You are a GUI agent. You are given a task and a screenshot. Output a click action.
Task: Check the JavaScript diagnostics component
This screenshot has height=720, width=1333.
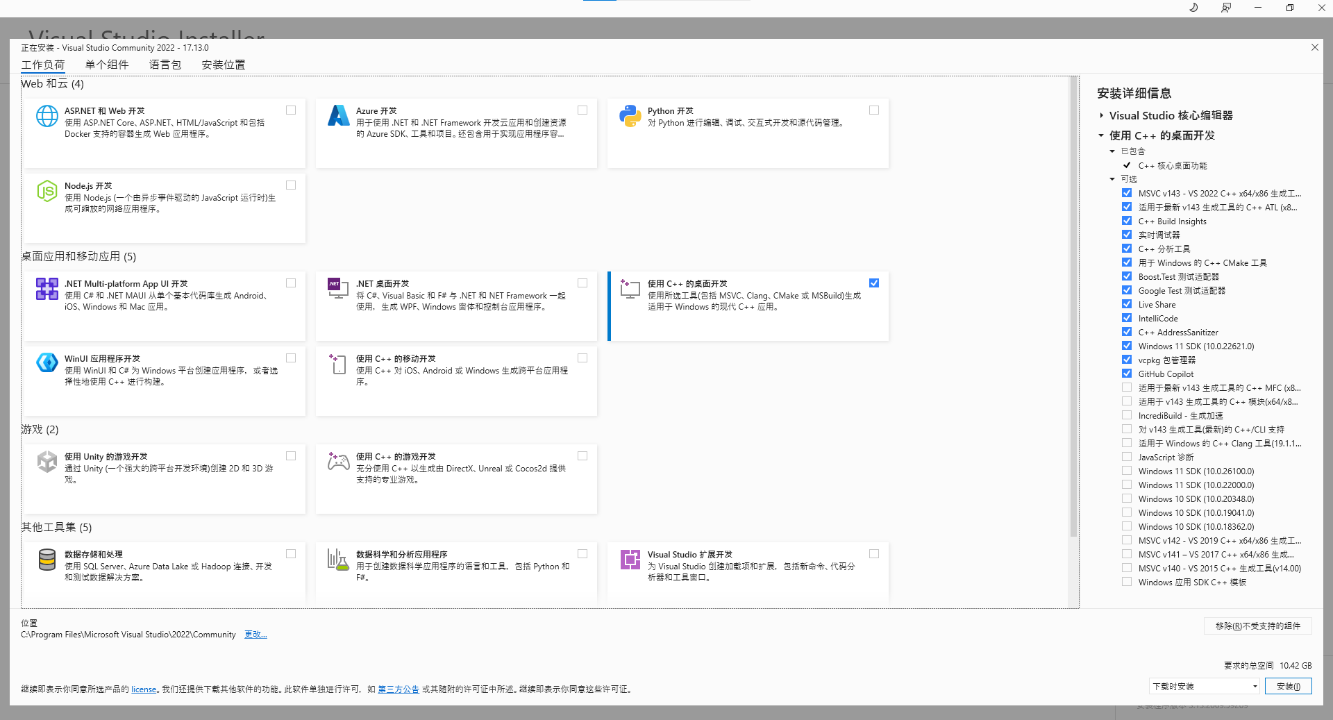[1127, 457]
